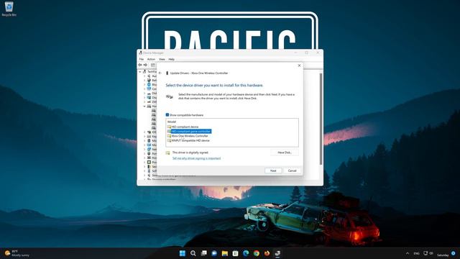This screenshot has height=259, width=460.
Task: Click the Windows Start button
Action: point(182,253)
